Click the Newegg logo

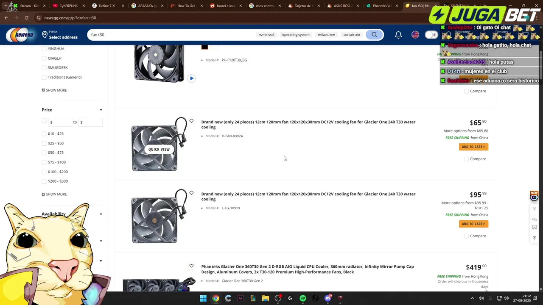click(20, 35)
